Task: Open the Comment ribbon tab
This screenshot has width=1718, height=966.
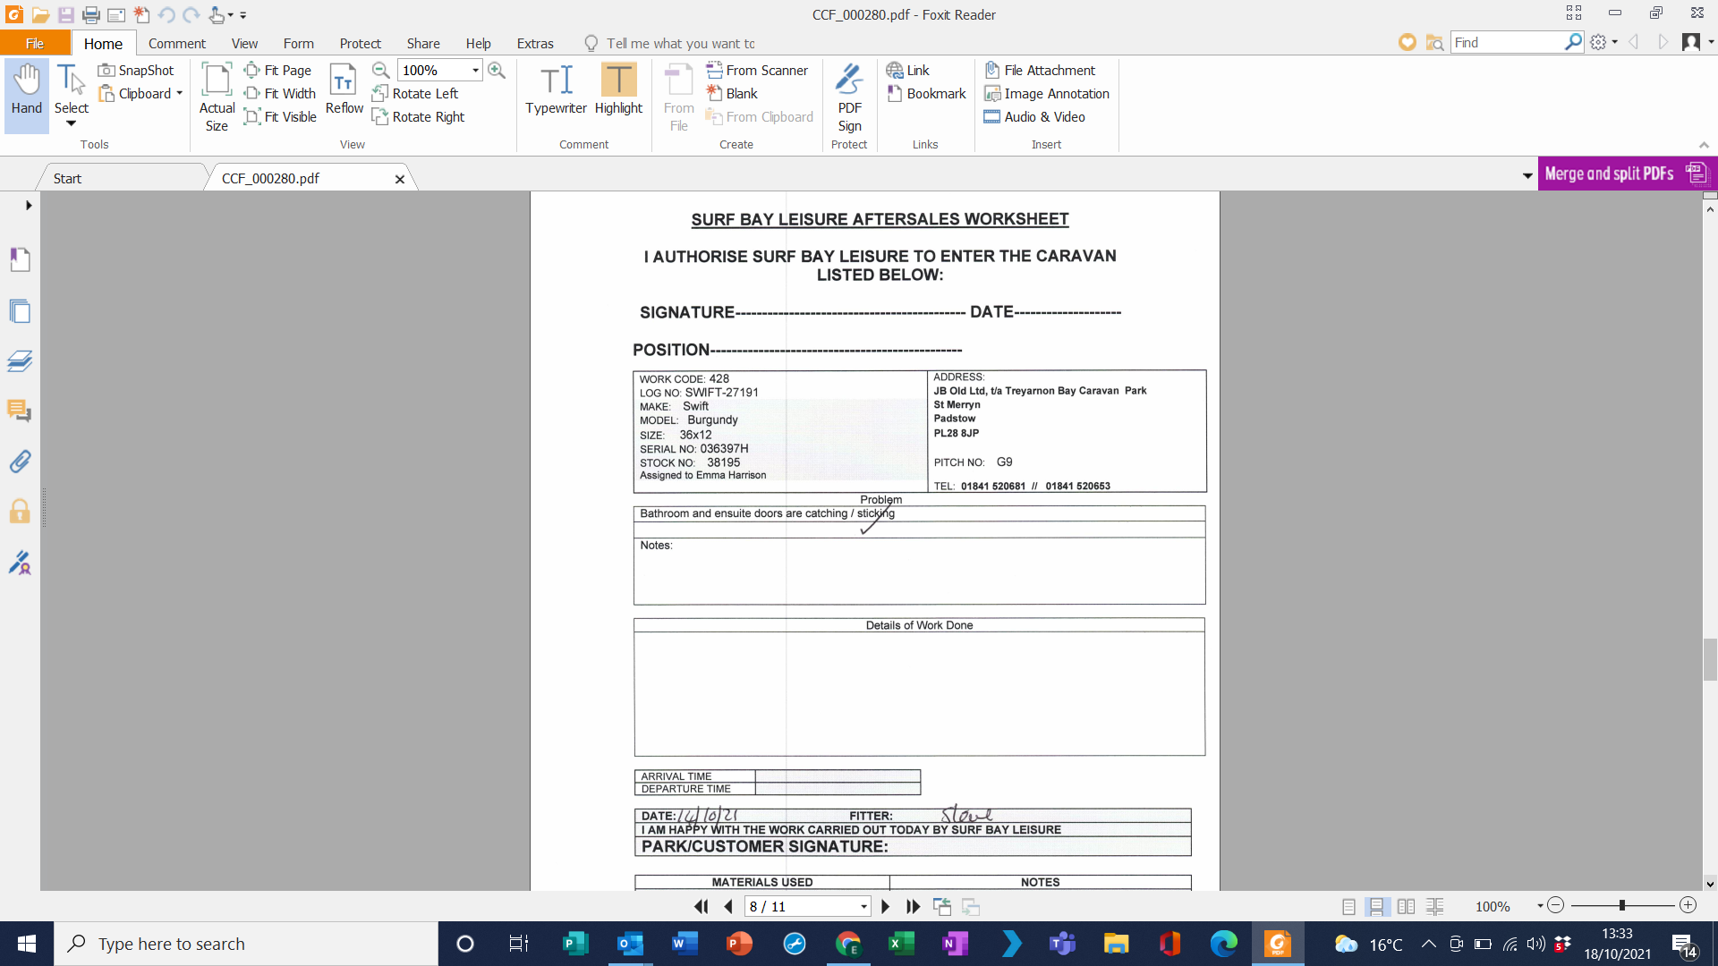Action: click(176, 44)
